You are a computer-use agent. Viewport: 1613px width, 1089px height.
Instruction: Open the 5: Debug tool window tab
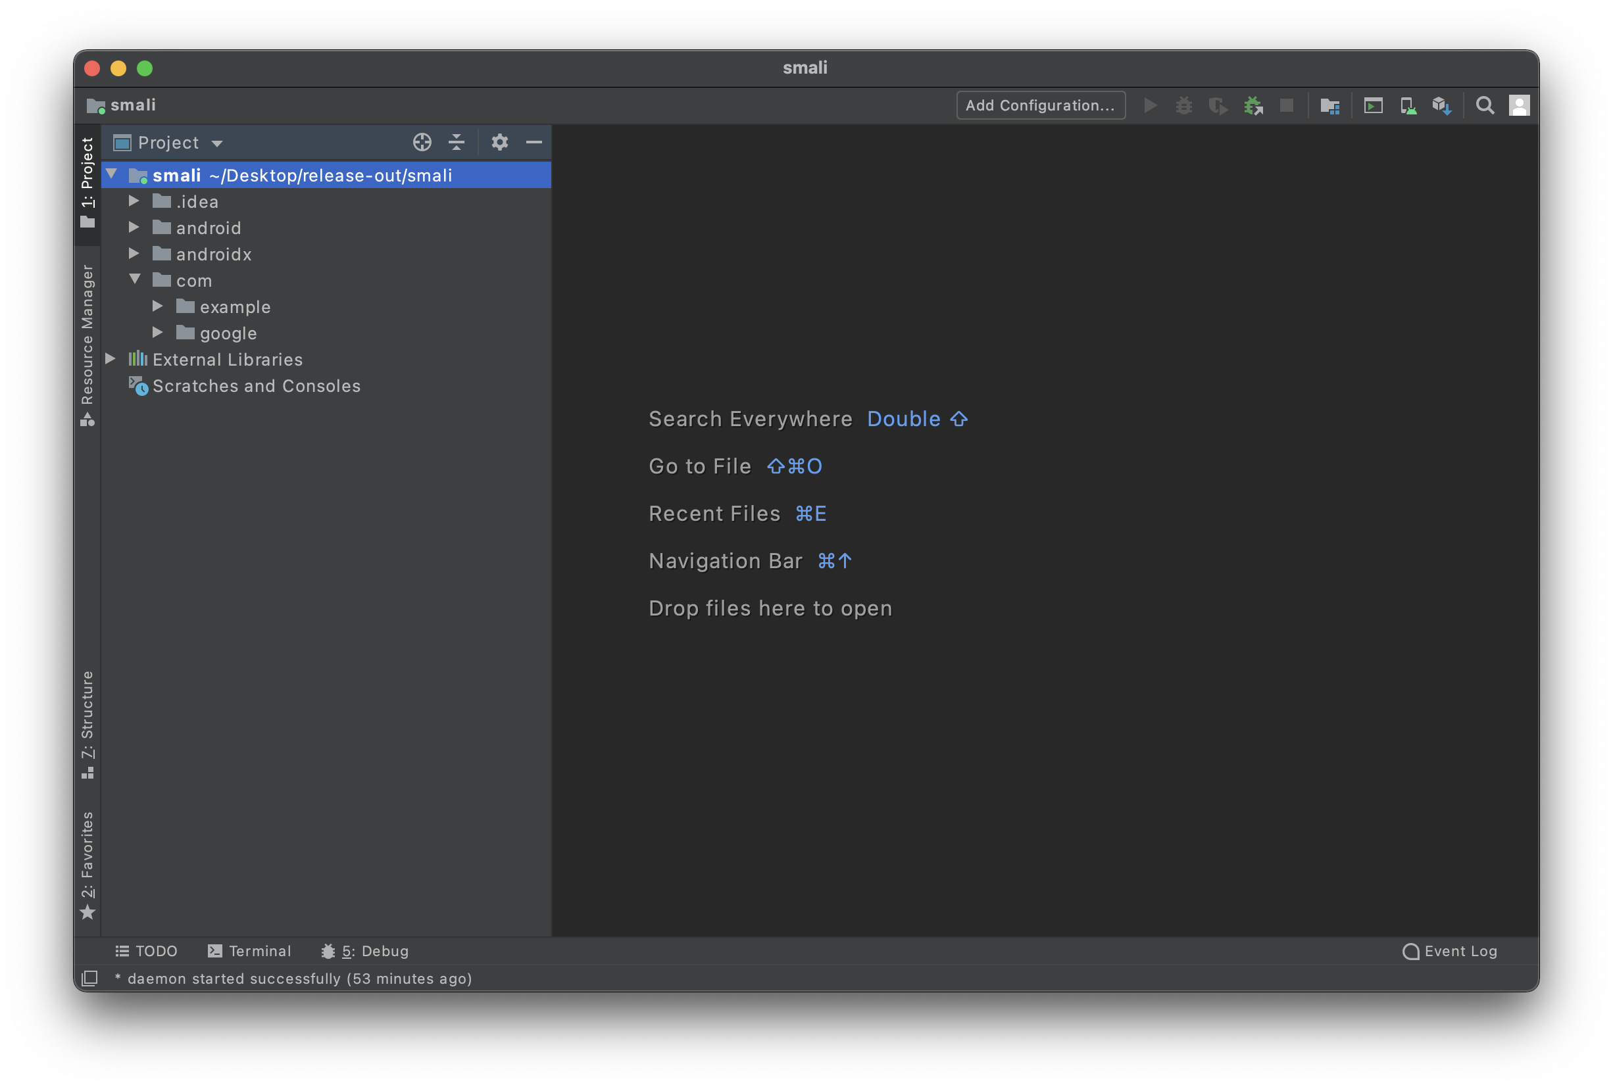click(x=365, y=951)
